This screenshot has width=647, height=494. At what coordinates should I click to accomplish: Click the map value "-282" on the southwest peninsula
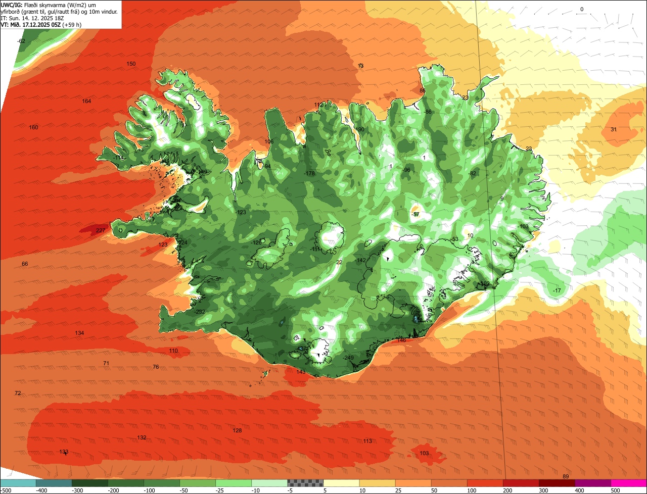click(x=200, y=312)
